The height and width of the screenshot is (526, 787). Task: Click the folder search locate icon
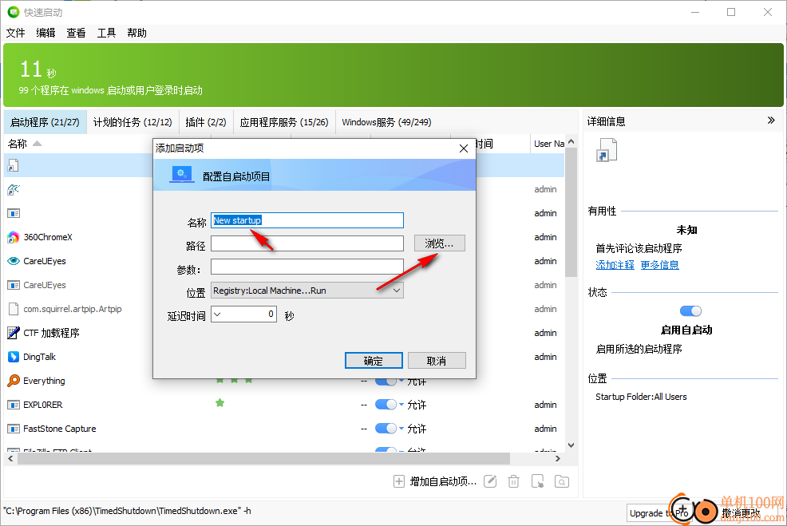562,482
